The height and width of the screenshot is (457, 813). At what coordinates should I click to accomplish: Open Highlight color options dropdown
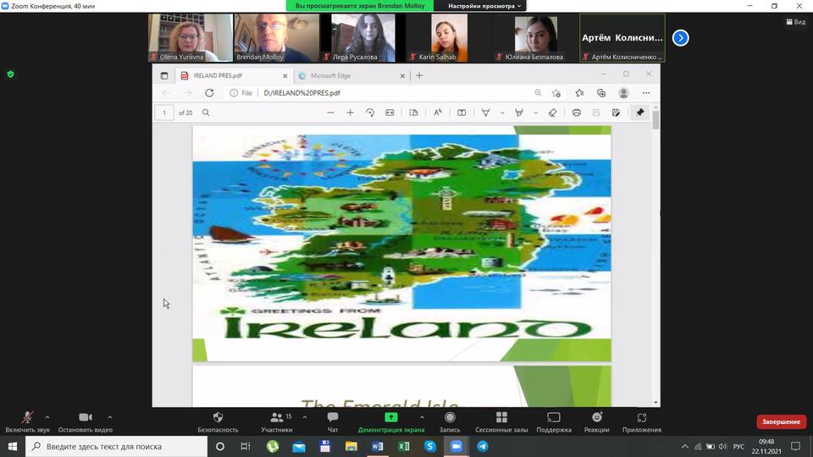click(535, 113)
